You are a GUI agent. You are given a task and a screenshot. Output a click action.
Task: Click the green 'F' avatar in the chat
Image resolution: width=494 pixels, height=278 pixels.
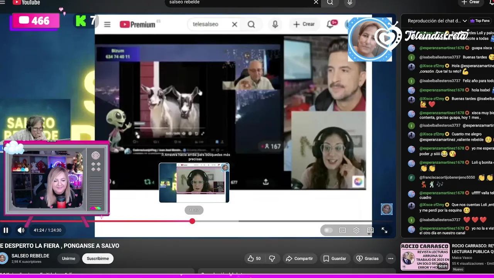pos(411,178)
